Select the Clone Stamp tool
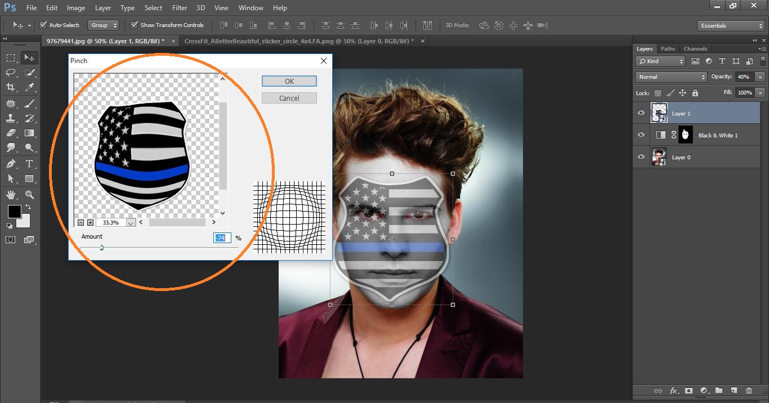 (x=10, y=118)
